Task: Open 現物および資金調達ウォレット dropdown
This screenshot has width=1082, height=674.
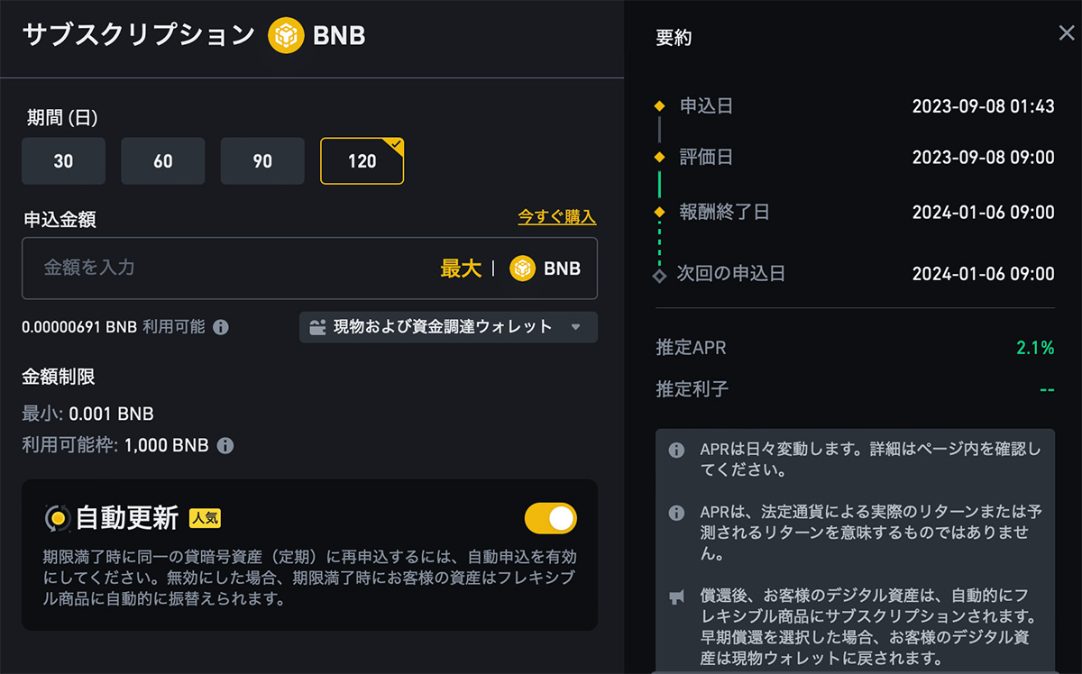Action: 448,327
